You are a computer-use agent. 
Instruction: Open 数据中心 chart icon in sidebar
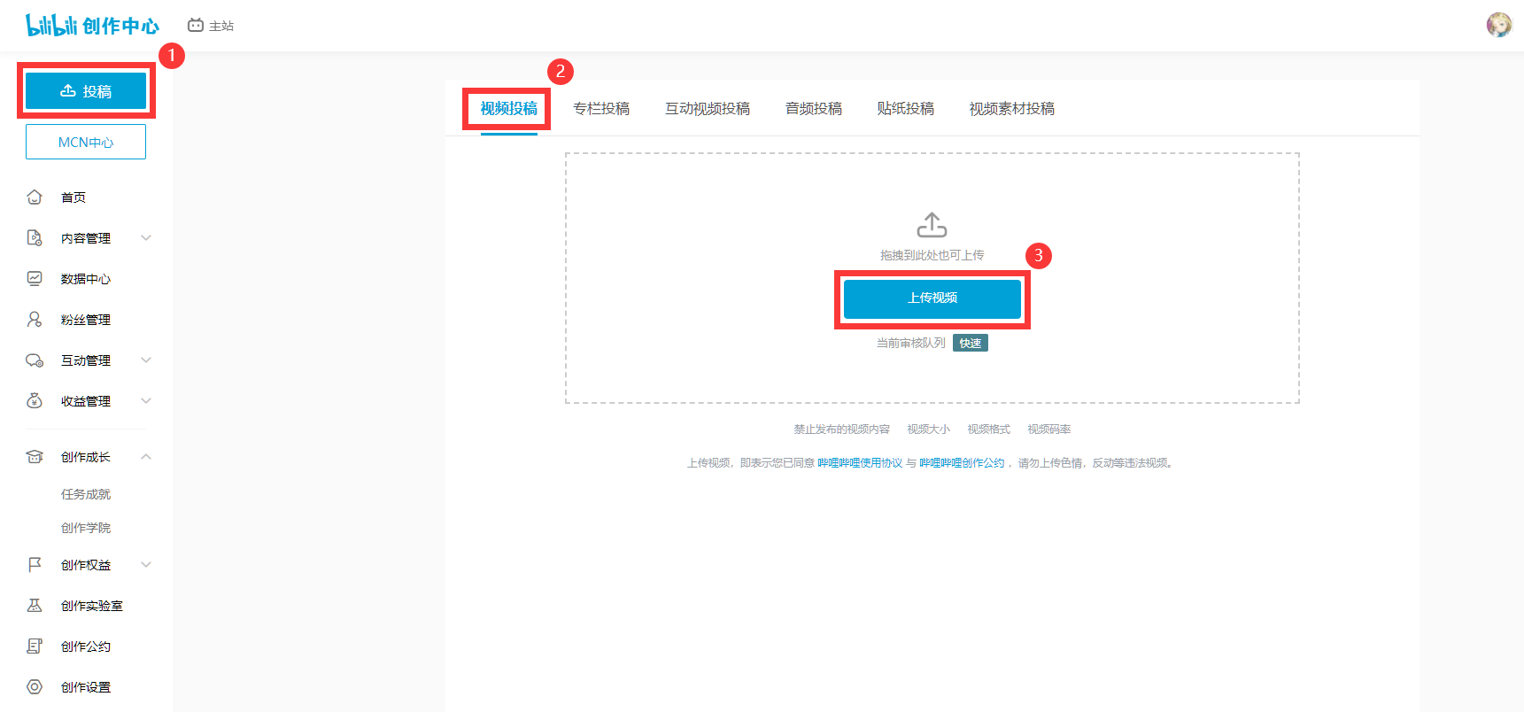tap(35, 279)
